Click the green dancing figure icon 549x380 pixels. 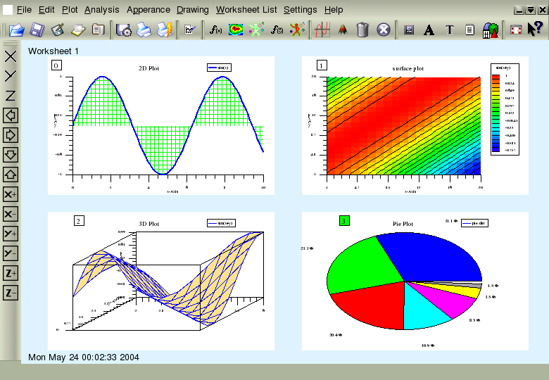[x=256, y=30]
